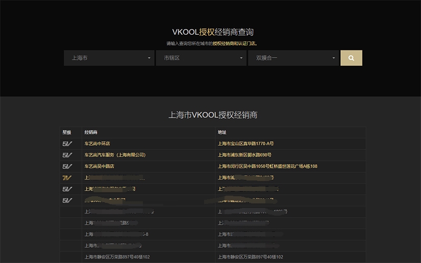Screen dimensions: 421x263
Task: Click the 经销商 column header
Action: [91, 133]
